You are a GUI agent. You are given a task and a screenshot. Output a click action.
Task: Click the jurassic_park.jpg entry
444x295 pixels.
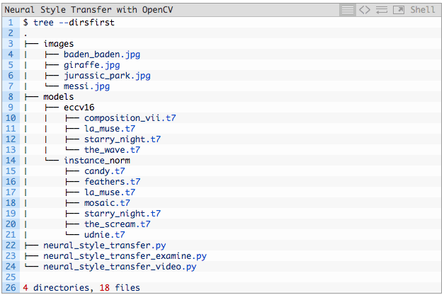click(106, 76)
